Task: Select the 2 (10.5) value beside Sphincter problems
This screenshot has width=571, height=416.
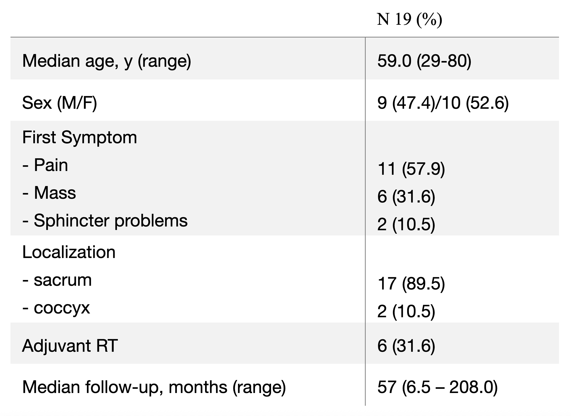Action: pyautogui.click(x=406, y=224)
